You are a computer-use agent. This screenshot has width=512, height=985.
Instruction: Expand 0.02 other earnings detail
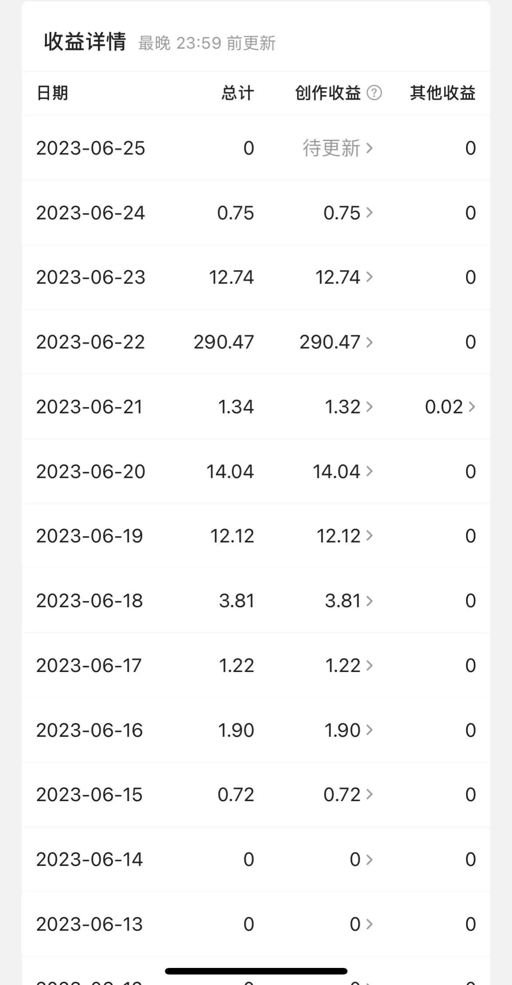(450, 407)
